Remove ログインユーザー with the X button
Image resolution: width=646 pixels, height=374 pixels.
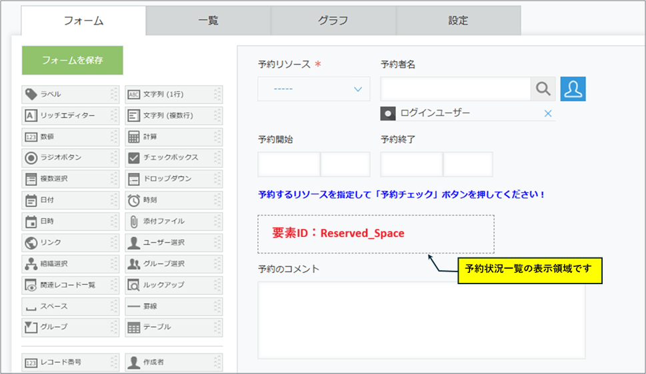(548, 114)
